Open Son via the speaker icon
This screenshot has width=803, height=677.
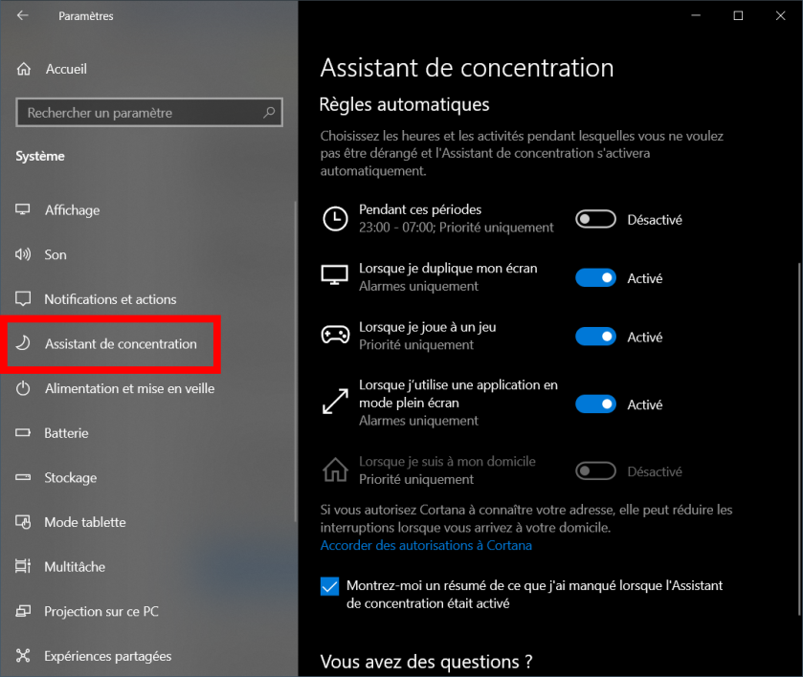click(23, 254)
